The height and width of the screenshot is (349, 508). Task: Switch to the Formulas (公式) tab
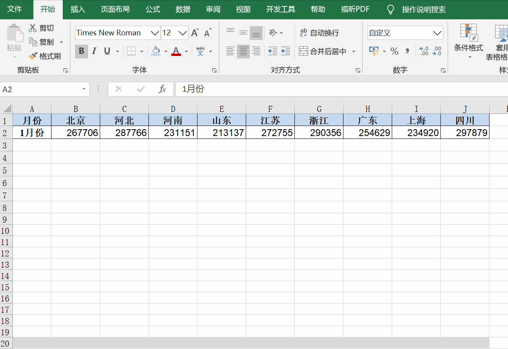pos(153,9)
